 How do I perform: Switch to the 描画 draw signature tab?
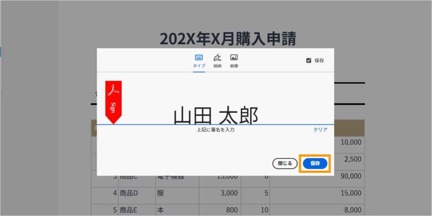217,62
